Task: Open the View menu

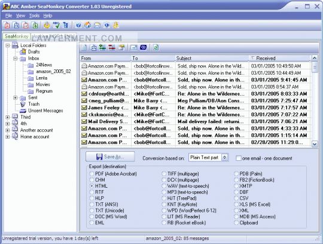Action: (x=20, y=16)
